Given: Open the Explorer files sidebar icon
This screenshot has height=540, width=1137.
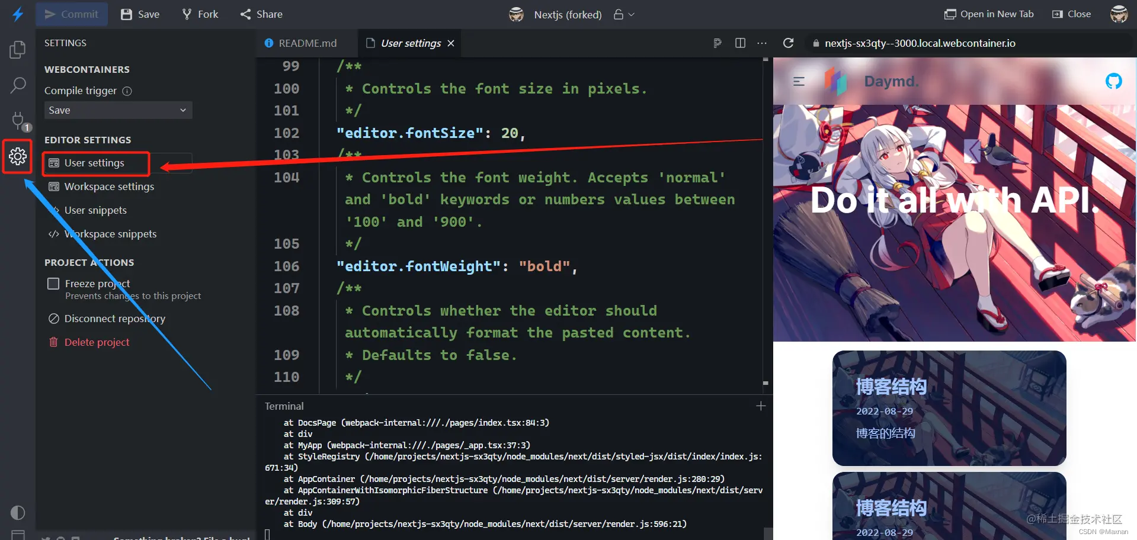Looking at the screenshot, I should (18, 50).
